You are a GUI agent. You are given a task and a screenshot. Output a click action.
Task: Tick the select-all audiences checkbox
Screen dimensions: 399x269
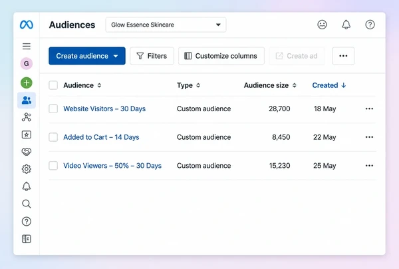tap(53, 85)
